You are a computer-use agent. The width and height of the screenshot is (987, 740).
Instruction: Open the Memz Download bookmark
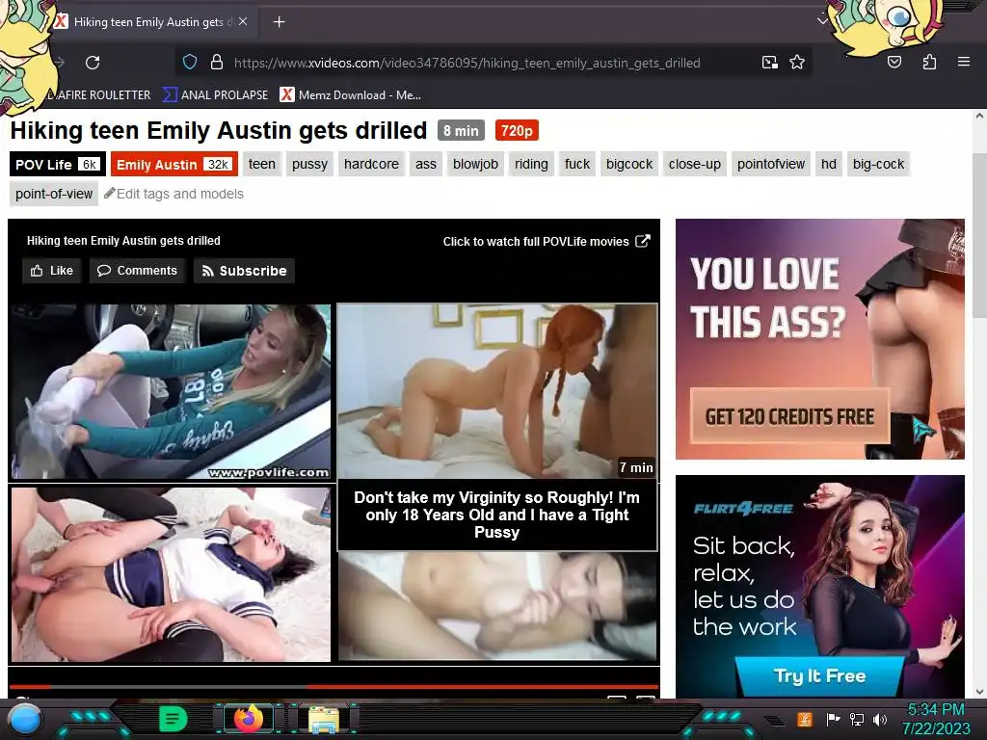point(351,95)
